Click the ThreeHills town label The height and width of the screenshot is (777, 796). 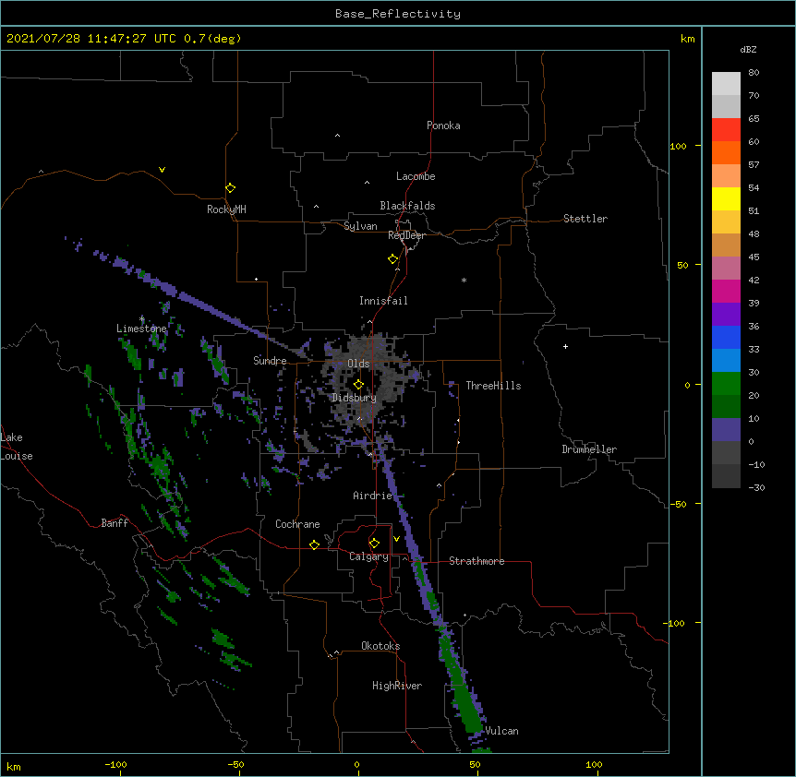click(x=493, y=386)
